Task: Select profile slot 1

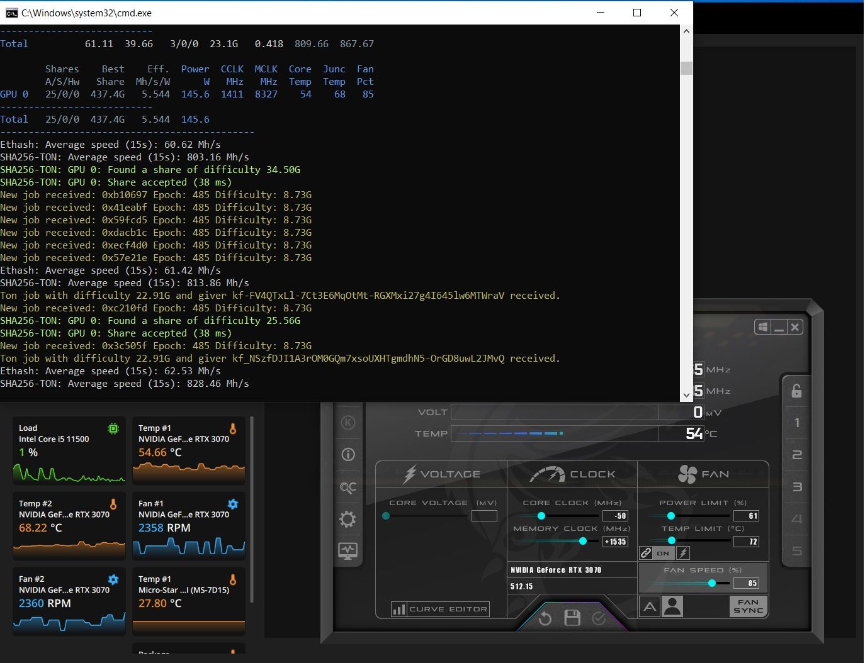Action: click(796, 423)
